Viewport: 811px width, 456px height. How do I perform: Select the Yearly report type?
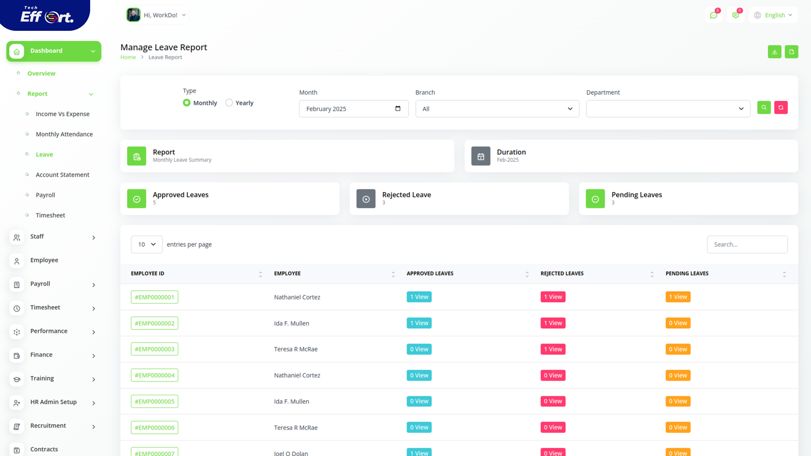(229, 103)
